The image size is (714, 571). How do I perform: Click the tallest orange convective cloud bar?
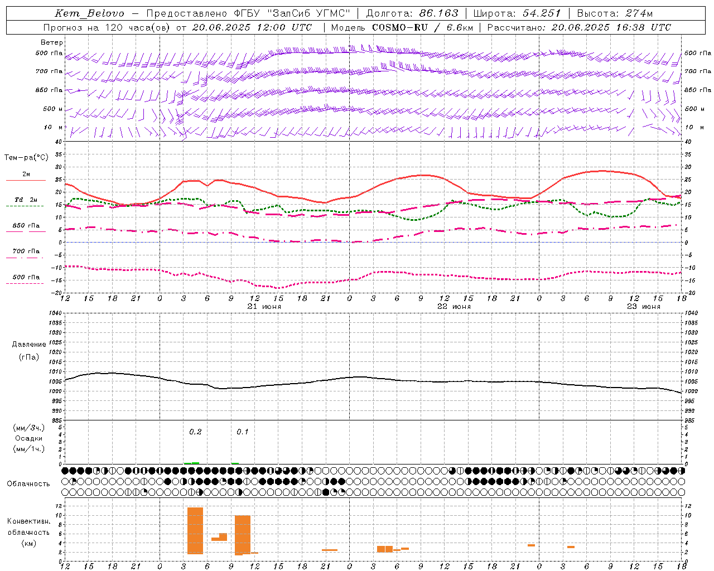coord(195,530)
